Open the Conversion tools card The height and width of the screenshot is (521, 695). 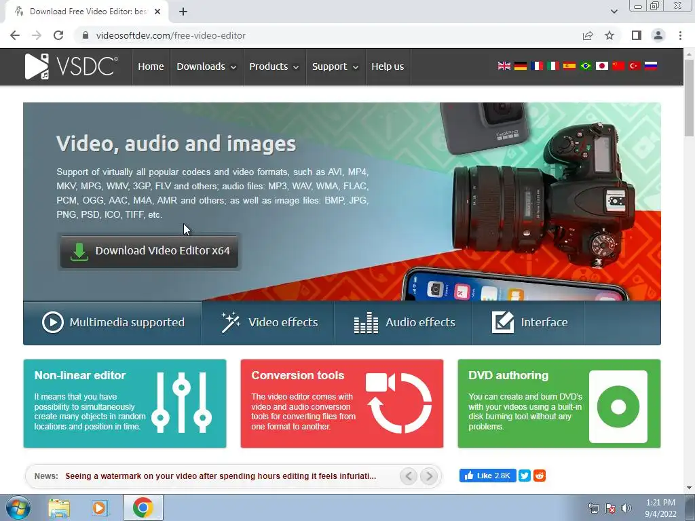coord(342,403)
